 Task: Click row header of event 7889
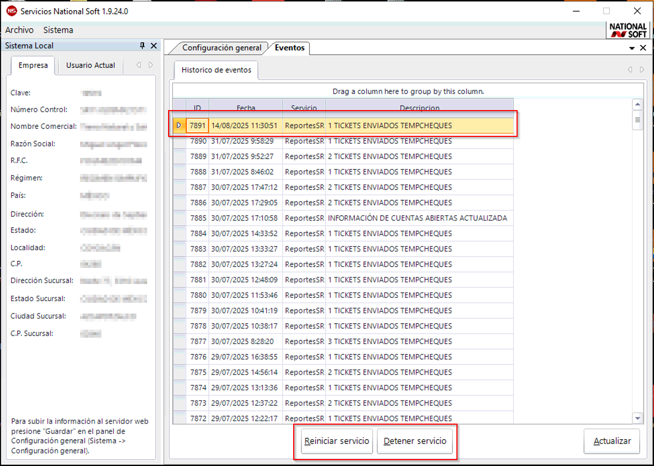(x=179, y=157)
